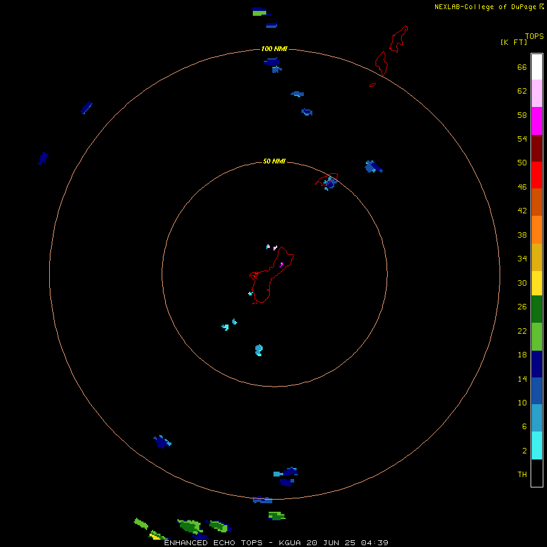This screenshot has width=547, height=547.
Task: Pick the cyan 10 kft legend swatch
Action: coord(537,446)
